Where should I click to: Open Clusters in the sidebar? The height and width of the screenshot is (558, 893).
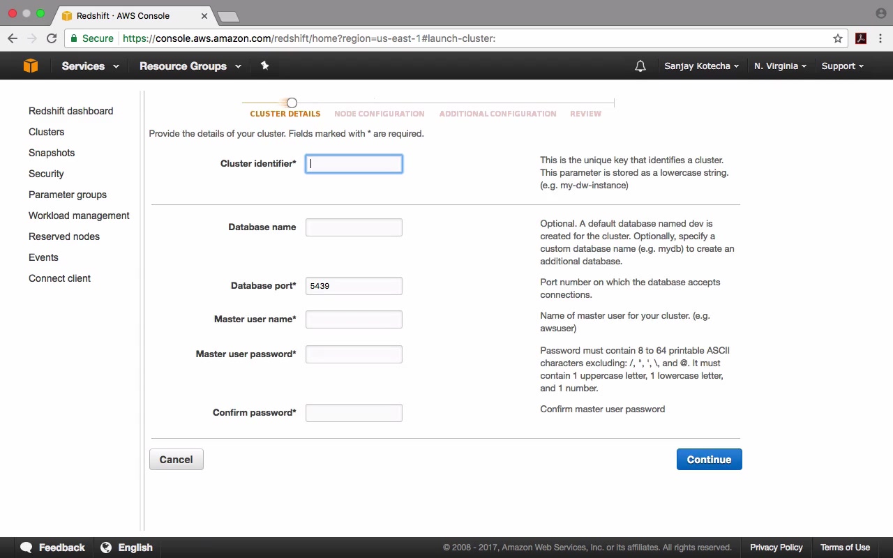pyautogui.click(x=46, y=132)
